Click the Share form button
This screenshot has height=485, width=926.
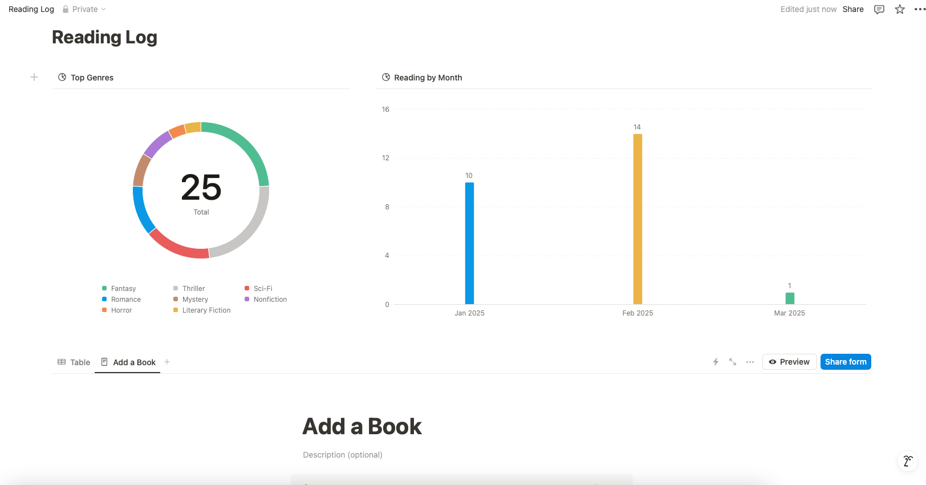click(846, 362)
